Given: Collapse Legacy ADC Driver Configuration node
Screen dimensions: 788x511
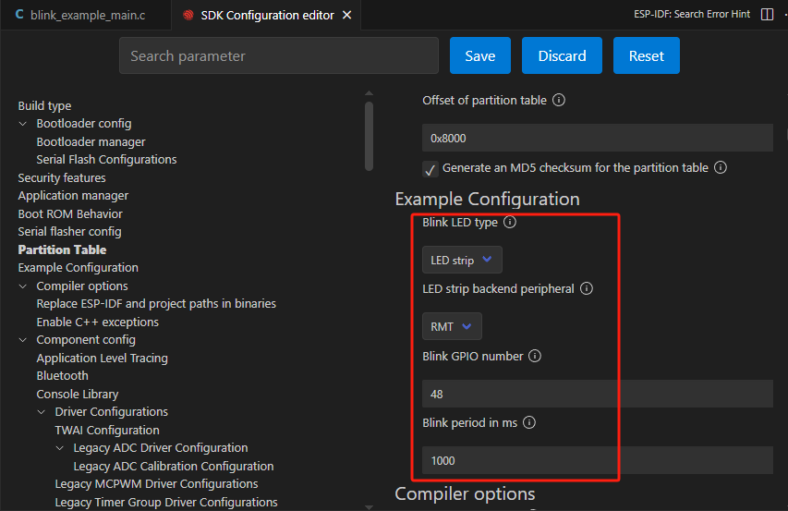Looking at the screenshot, I should pyautogui.click(x=60, y=447).
